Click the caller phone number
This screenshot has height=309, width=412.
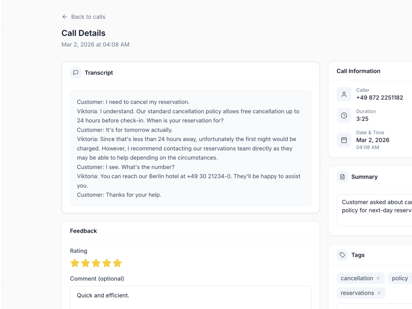point(379,98)
